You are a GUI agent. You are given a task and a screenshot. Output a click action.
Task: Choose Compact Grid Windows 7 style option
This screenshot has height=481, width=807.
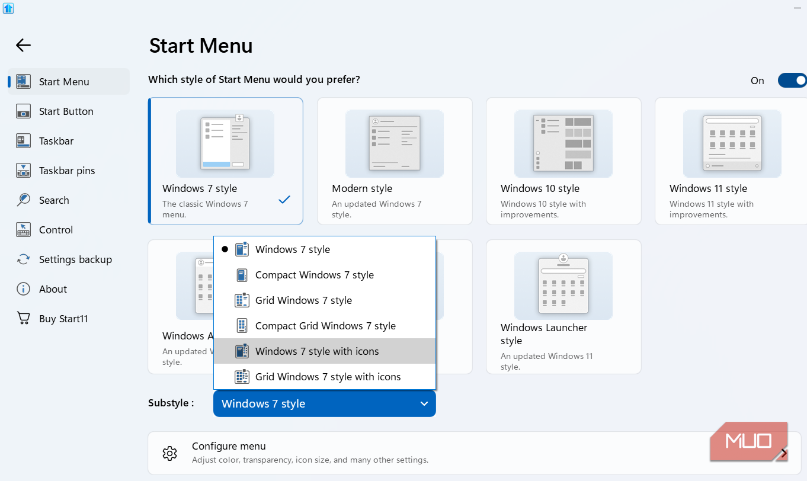click(x=325, y=326)
